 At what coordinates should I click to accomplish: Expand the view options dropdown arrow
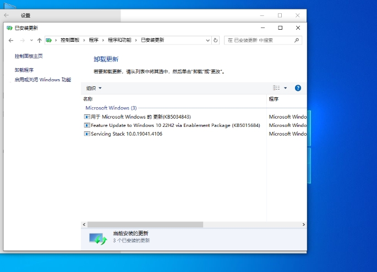click(286, 88)
